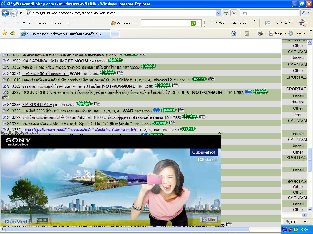Expand the address bar URL dropdown
The image size is (313, 234).
[x=218, y=13]
